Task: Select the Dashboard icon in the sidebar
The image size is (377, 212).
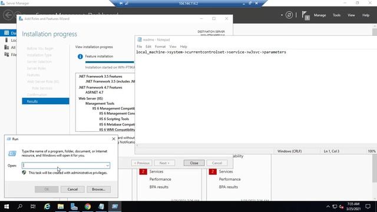Action: [6, 33]
